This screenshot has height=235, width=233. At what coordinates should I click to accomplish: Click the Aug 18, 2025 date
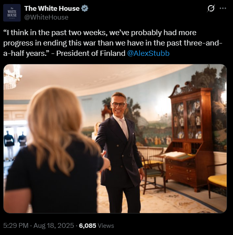54,225
